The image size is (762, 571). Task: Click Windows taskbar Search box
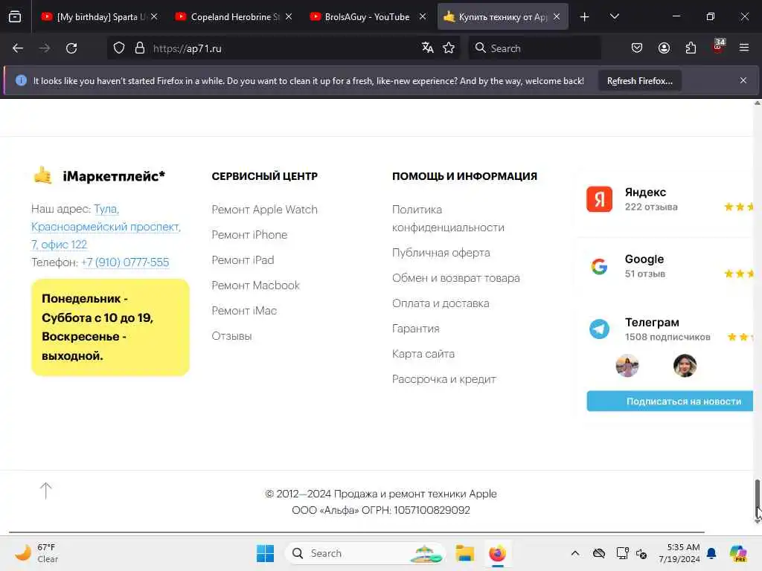pyautogui.click(x=365, y=553)
